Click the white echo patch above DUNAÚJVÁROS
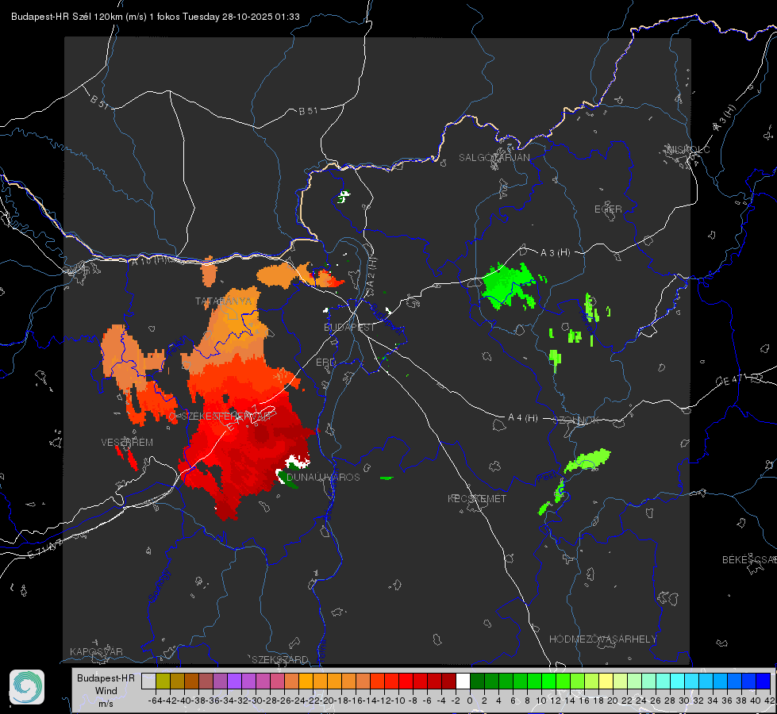Image resolution: width=777 pixels, height=714 pixels. point(298,462)
